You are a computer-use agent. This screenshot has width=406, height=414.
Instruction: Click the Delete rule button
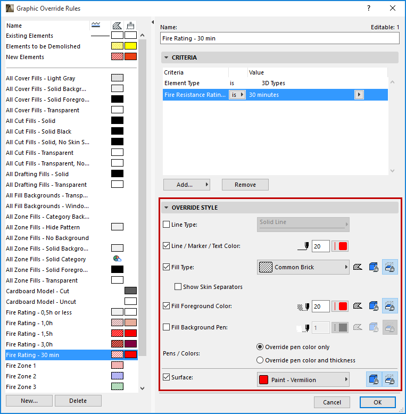click(78, 401)
